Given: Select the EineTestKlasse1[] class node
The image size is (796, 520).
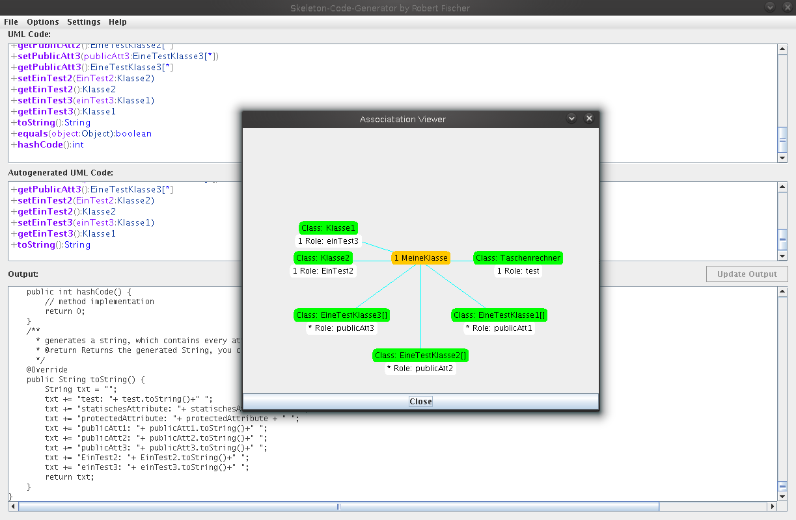Looking at the screenshot, I should click(x=499, y=315).
